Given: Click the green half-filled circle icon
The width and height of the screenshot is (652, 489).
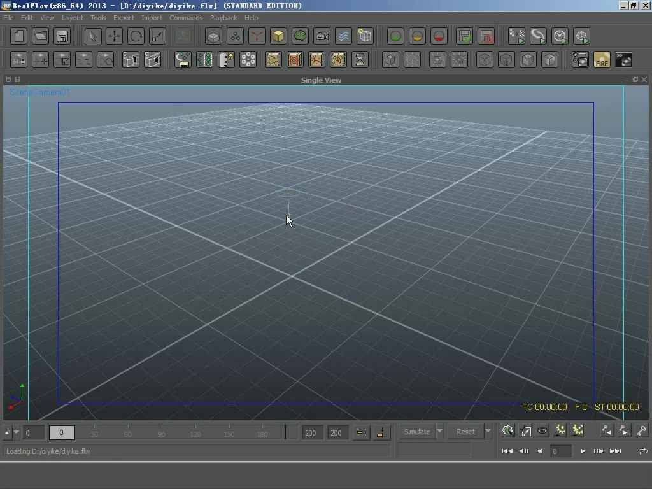Looking at the screenshot, I should [395, 36].
